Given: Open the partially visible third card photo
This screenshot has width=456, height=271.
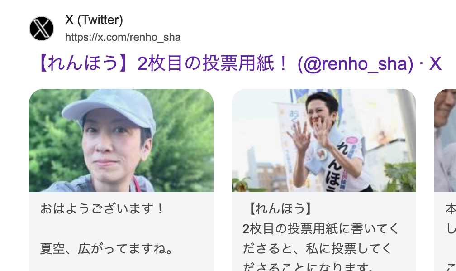Looking at the screenshot, I should (x=445, y=140).
